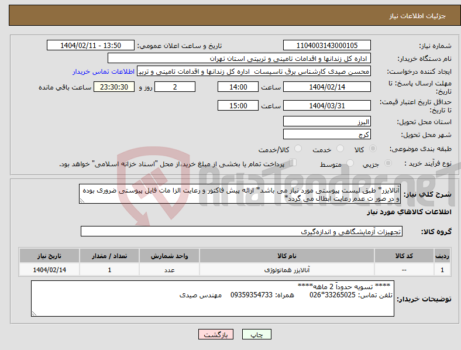Click the بازگشت (back) button

216,334
